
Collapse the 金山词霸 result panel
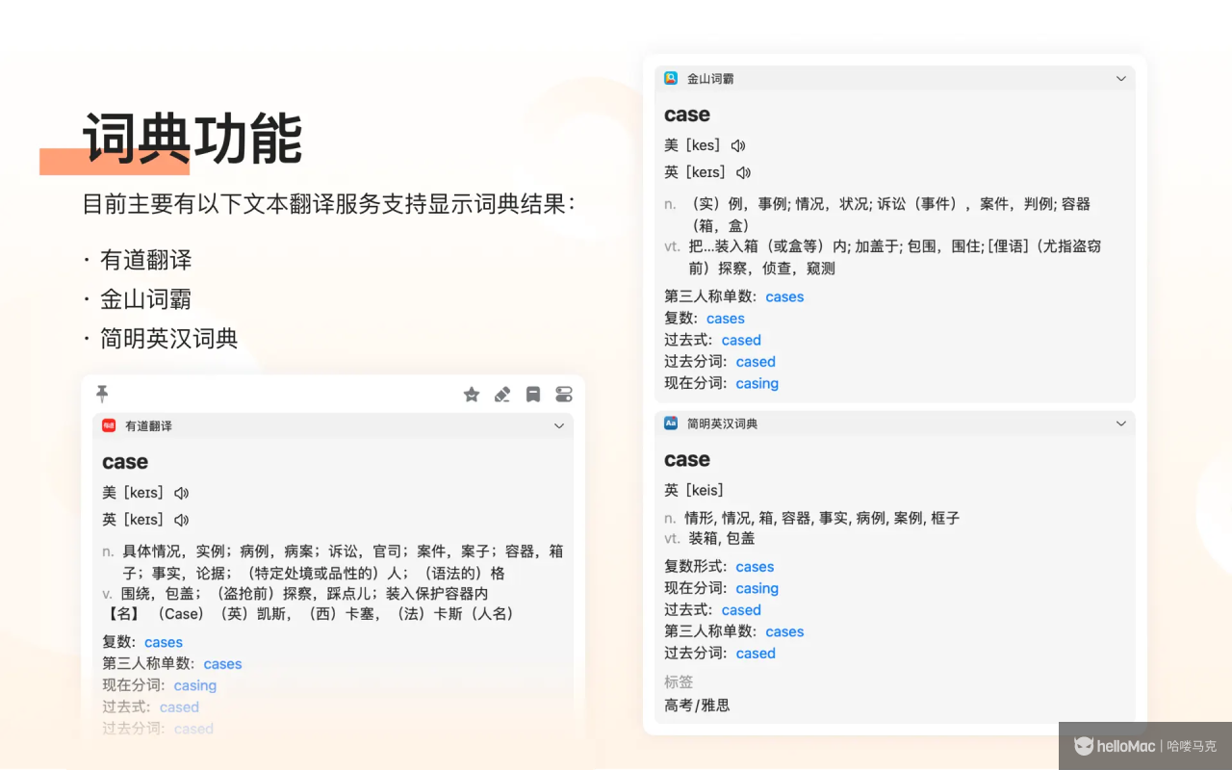pyautogui.click(x=1121, y=78)
